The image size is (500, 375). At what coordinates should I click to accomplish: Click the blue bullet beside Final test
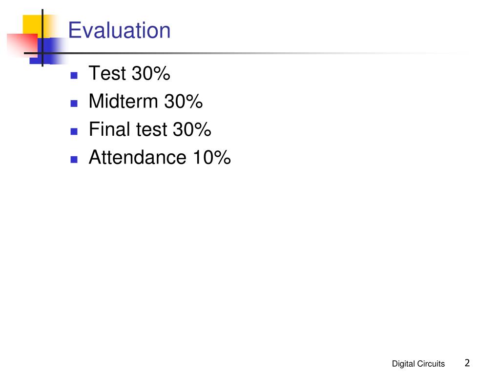tap(74, 131)
